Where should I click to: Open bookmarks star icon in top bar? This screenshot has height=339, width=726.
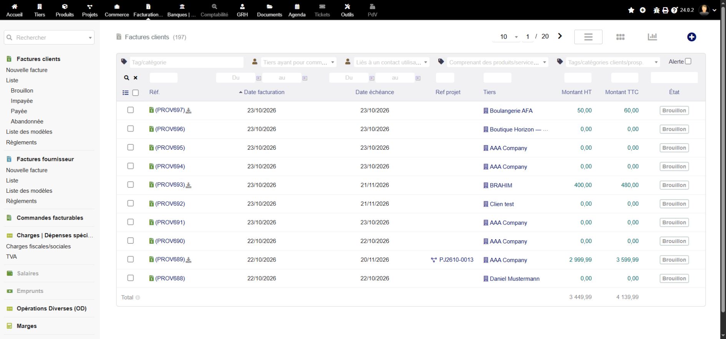coord(631,10)
